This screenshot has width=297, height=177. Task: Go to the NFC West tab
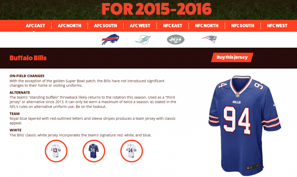pyautogui.click(x=277, y=26)
